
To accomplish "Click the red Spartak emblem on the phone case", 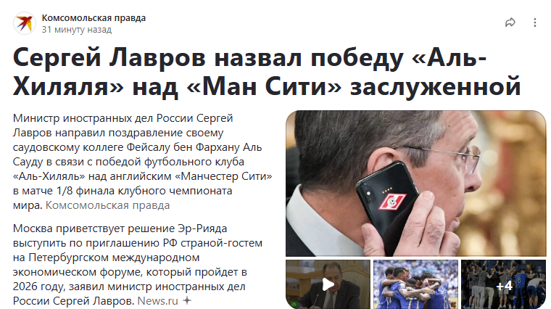I will tap(392, 202).
